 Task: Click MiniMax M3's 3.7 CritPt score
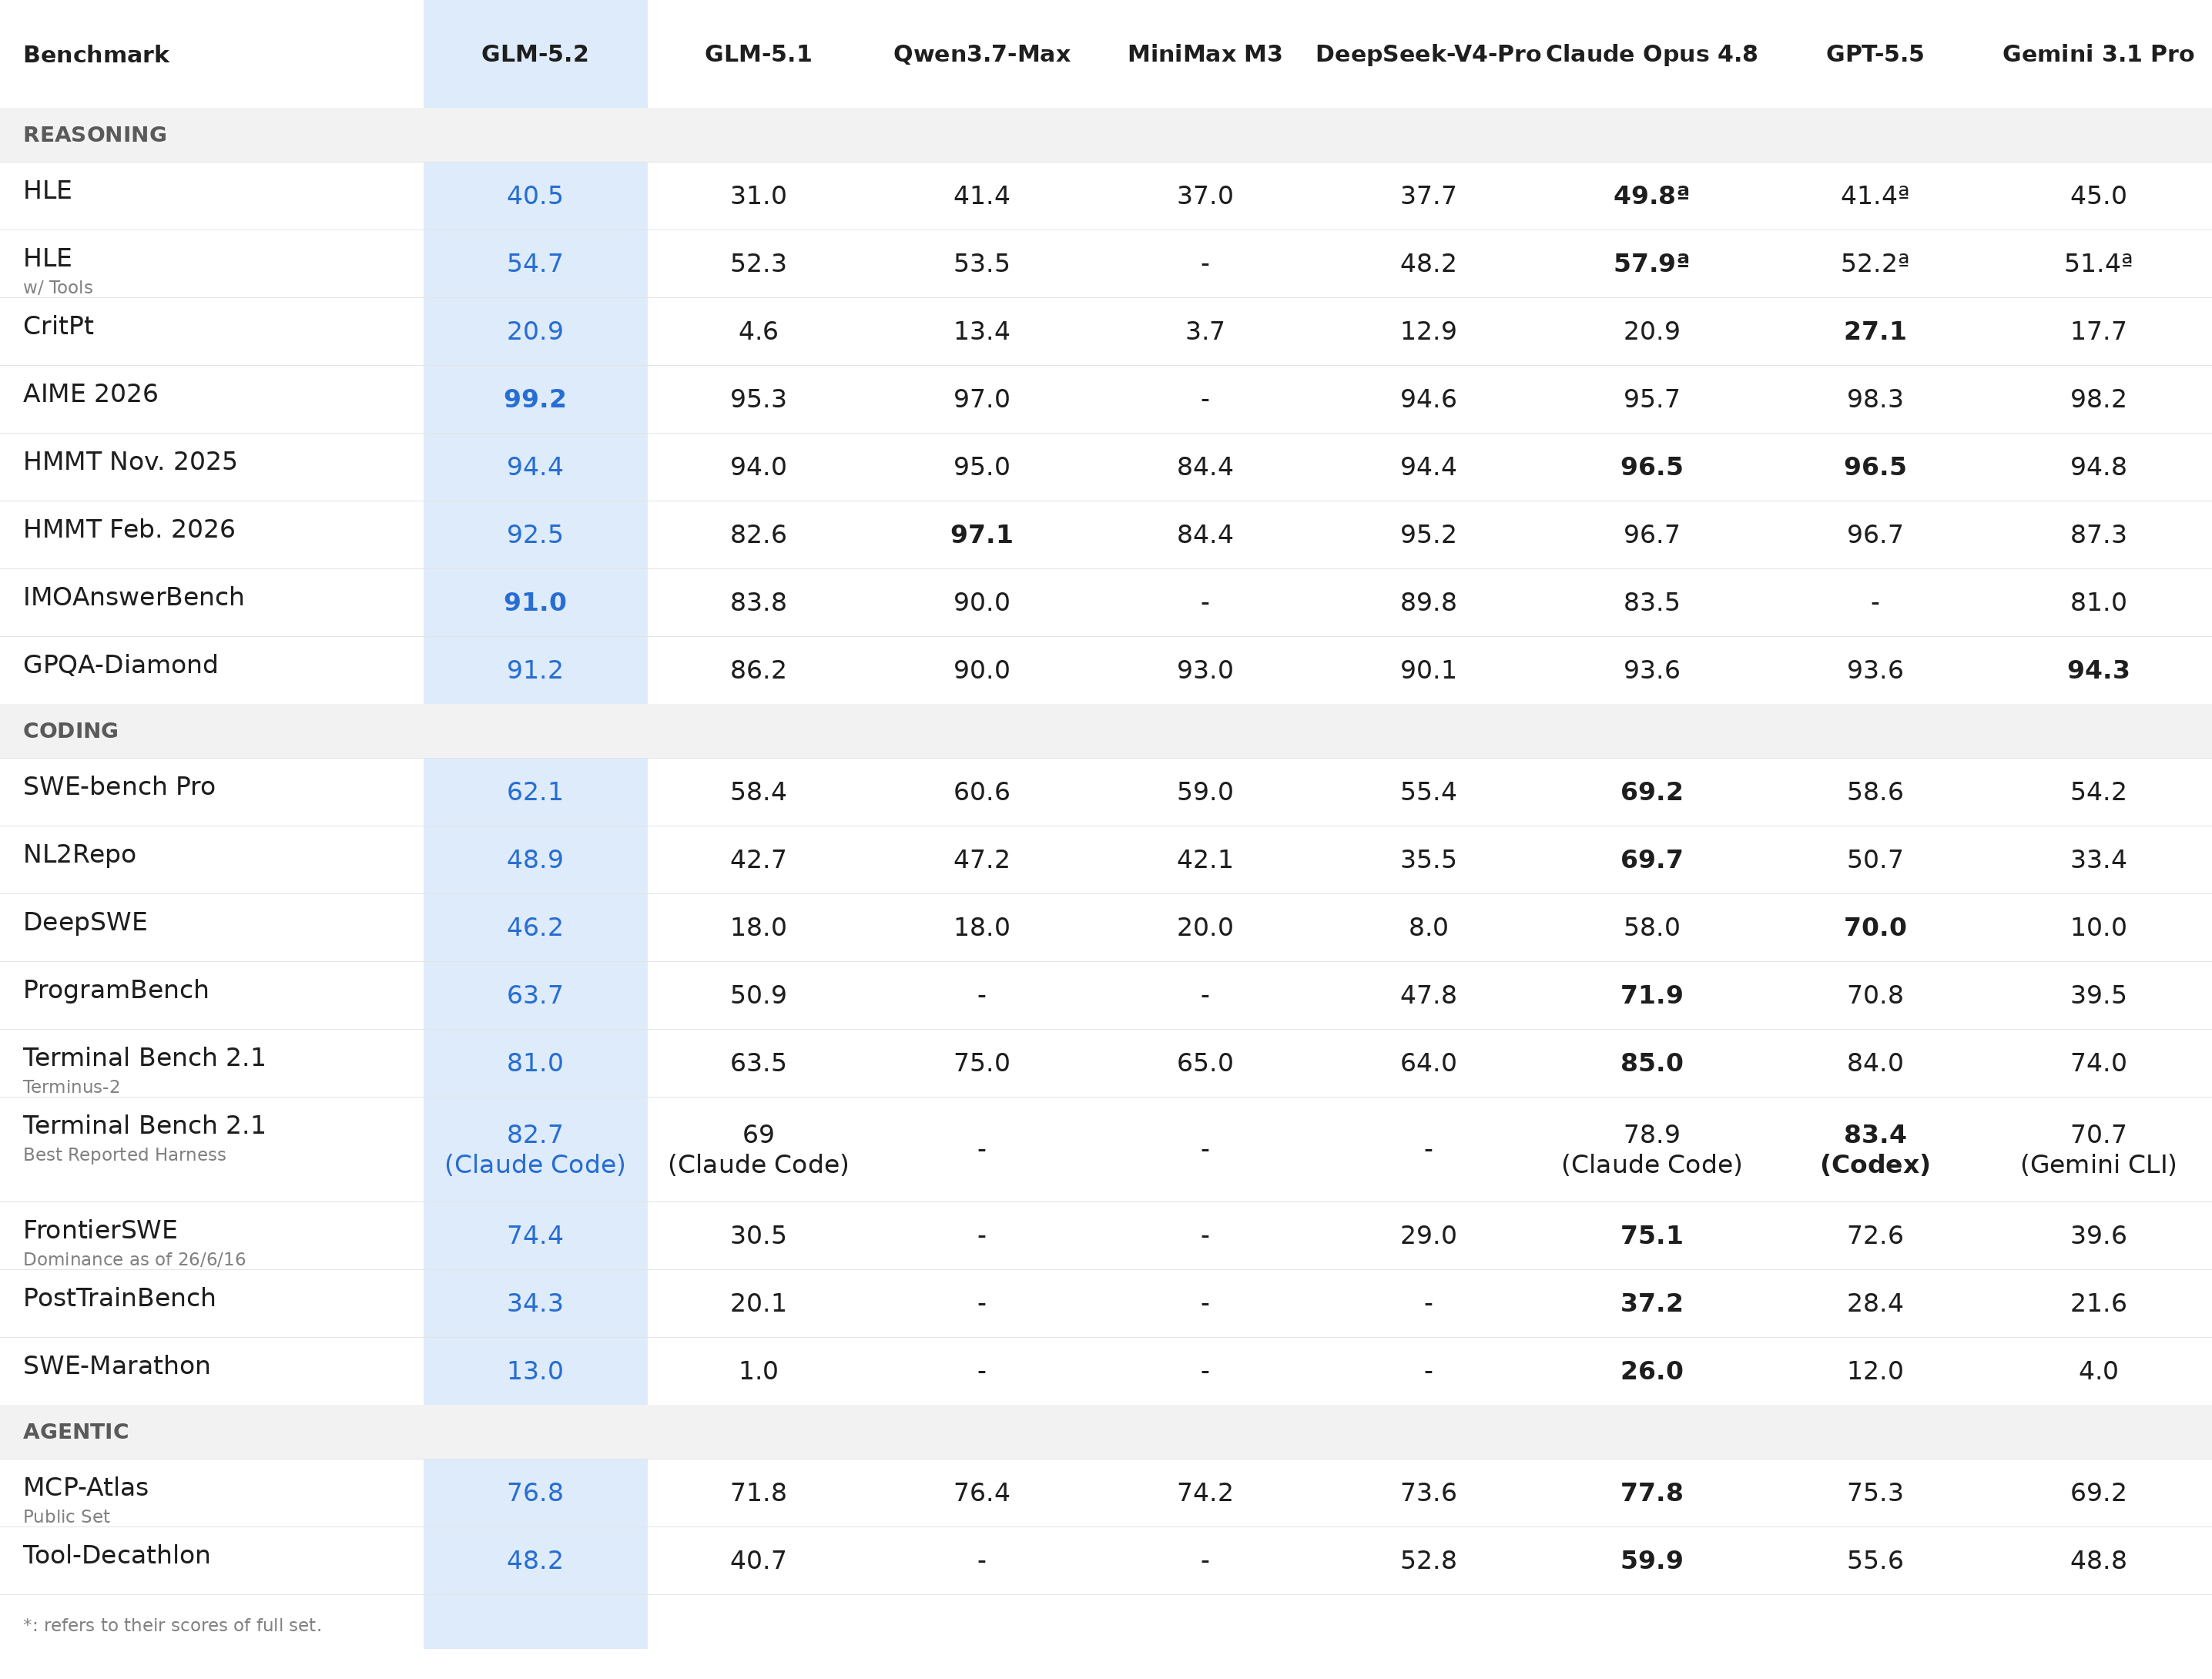click(x=1205, y=332)
